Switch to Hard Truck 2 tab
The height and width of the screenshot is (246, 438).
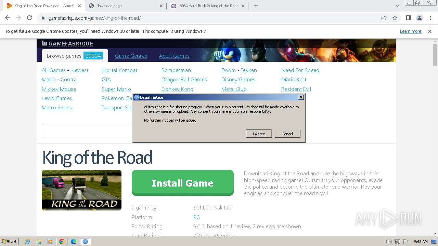click(207, 6)
